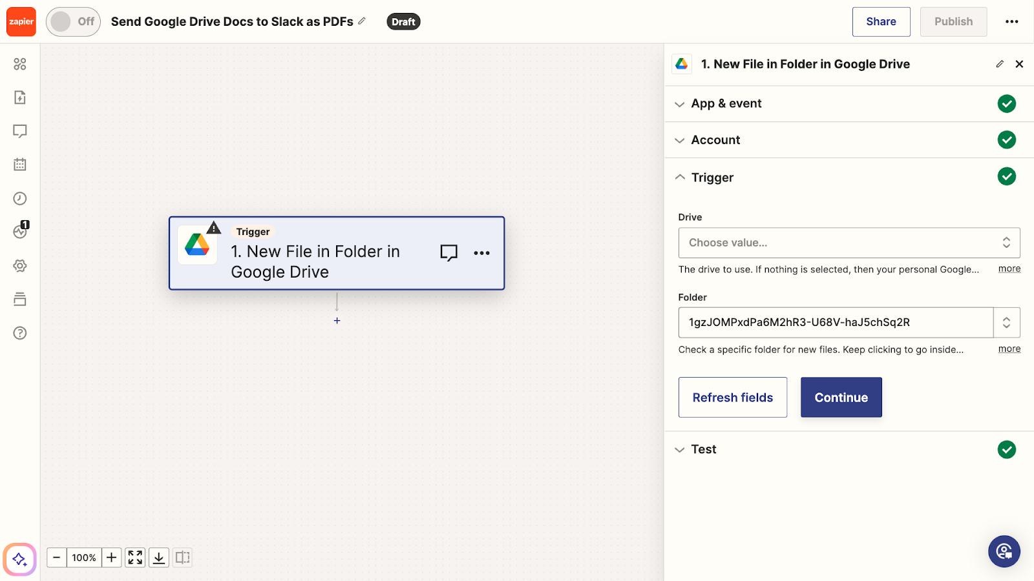Open the status icon with badge 1
1034x581 pixels.
click(21, 230)
